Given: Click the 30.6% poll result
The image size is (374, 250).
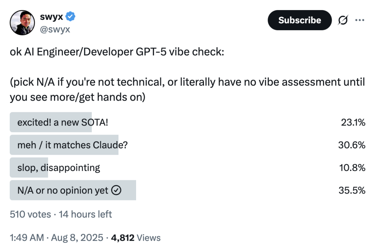Looking at the screenshot, I should [352, 145].
